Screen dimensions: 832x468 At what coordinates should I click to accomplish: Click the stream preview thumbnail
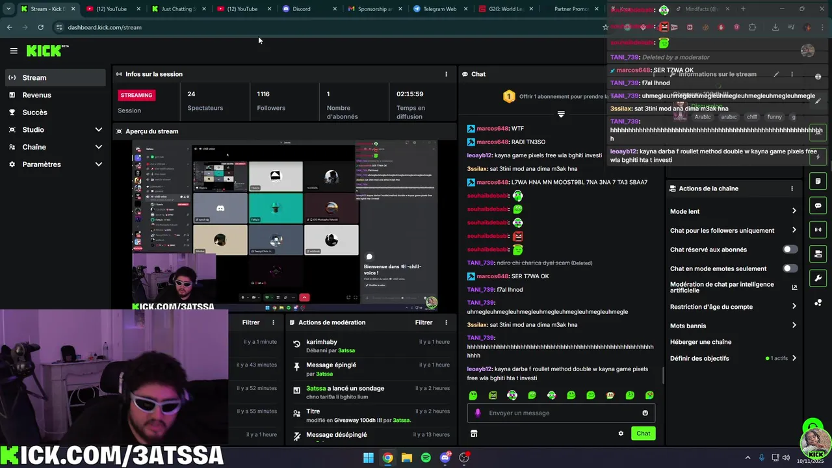[x=285, y=225]
